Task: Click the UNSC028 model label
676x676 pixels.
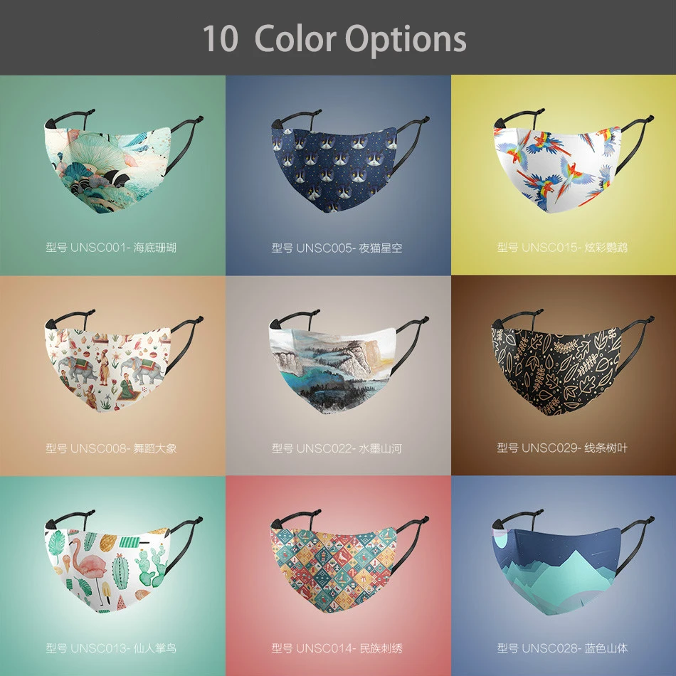Action: [562, 648]
